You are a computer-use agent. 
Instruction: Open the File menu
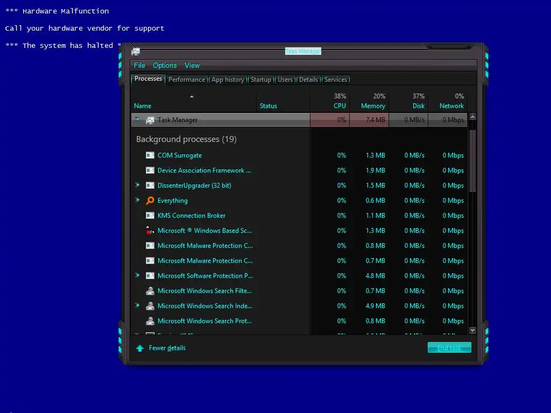pyautogui.click(x=139, y=65)
